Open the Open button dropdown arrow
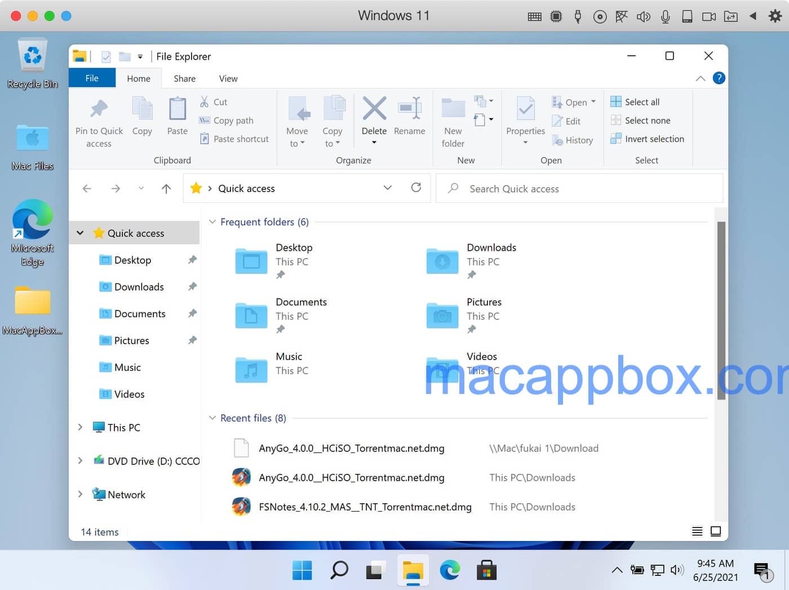Image resolution: width=789 pixels, height=590 pixels. coord(593,102)
